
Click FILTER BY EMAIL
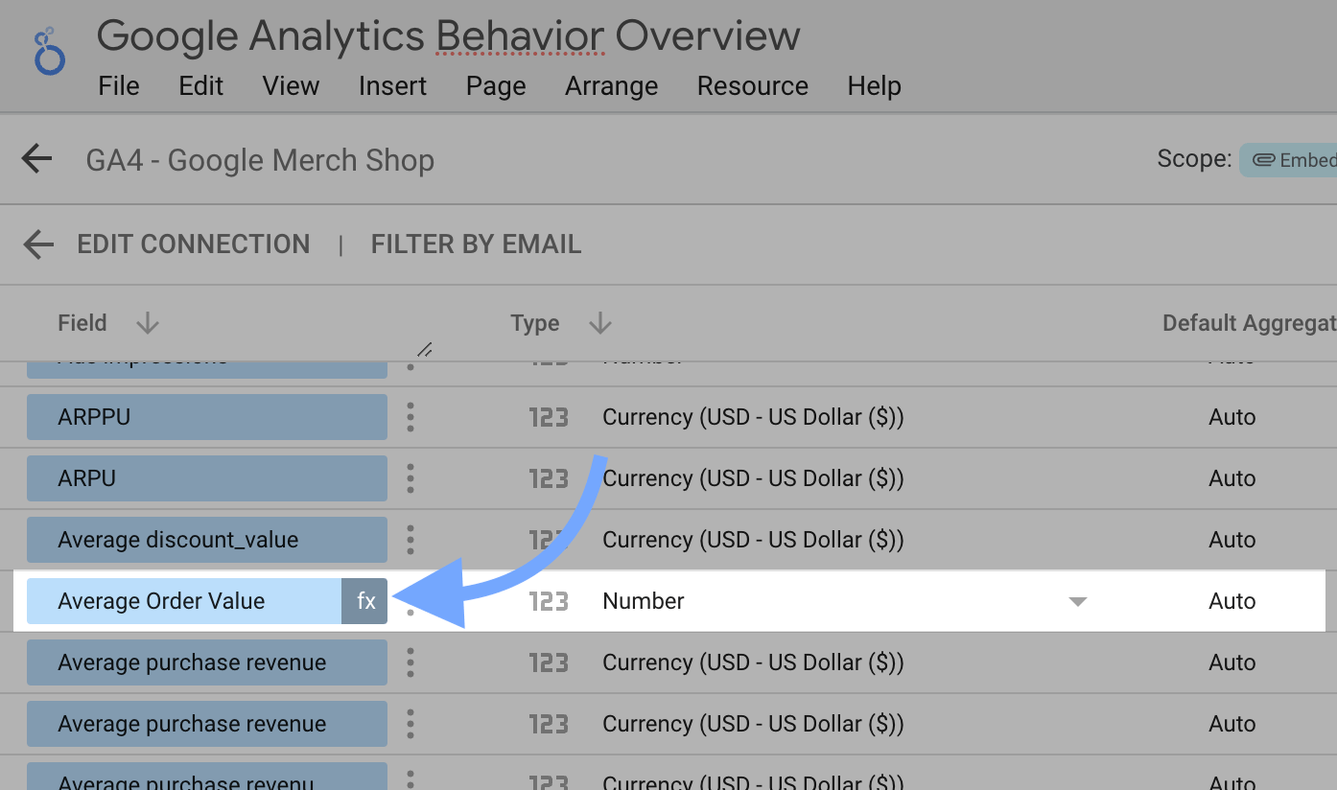click(476, 244)
